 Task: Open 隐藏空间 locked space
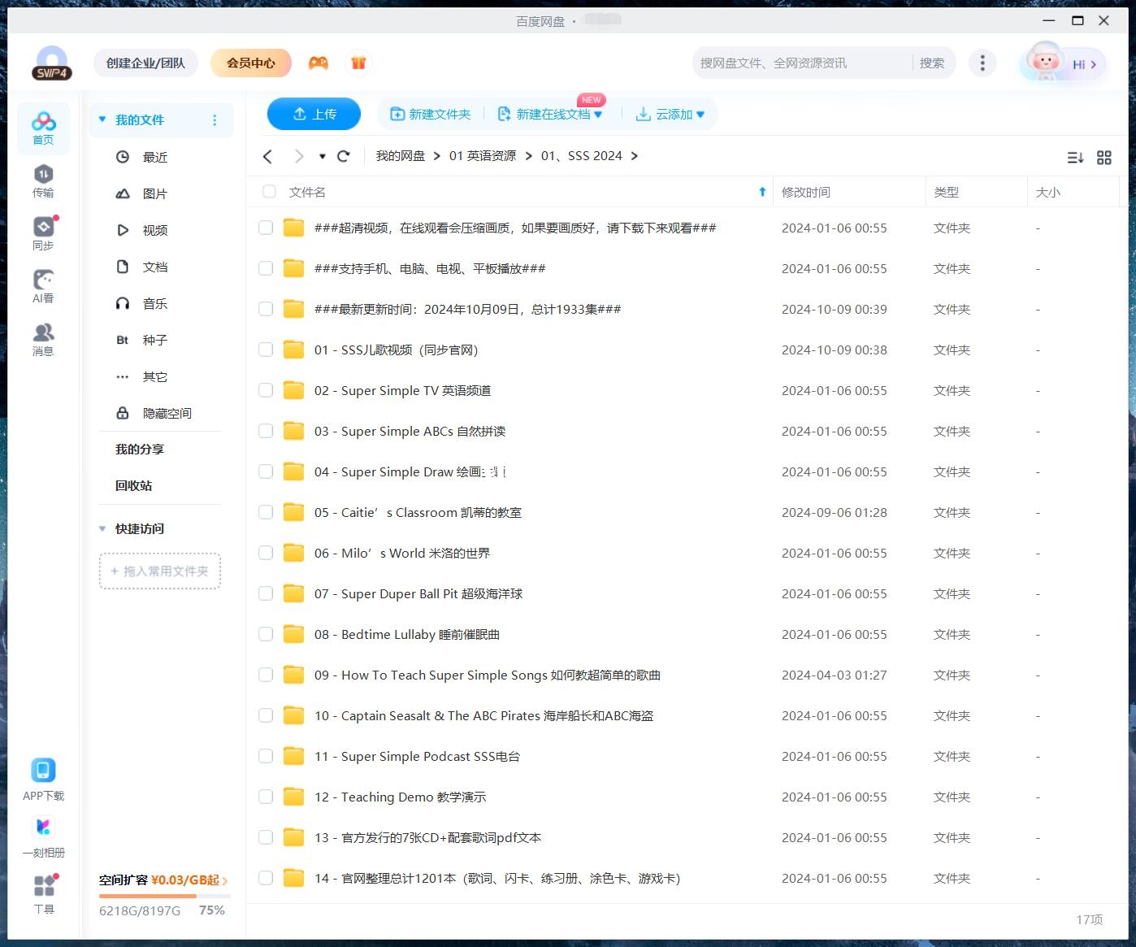(x=154, y=413)
